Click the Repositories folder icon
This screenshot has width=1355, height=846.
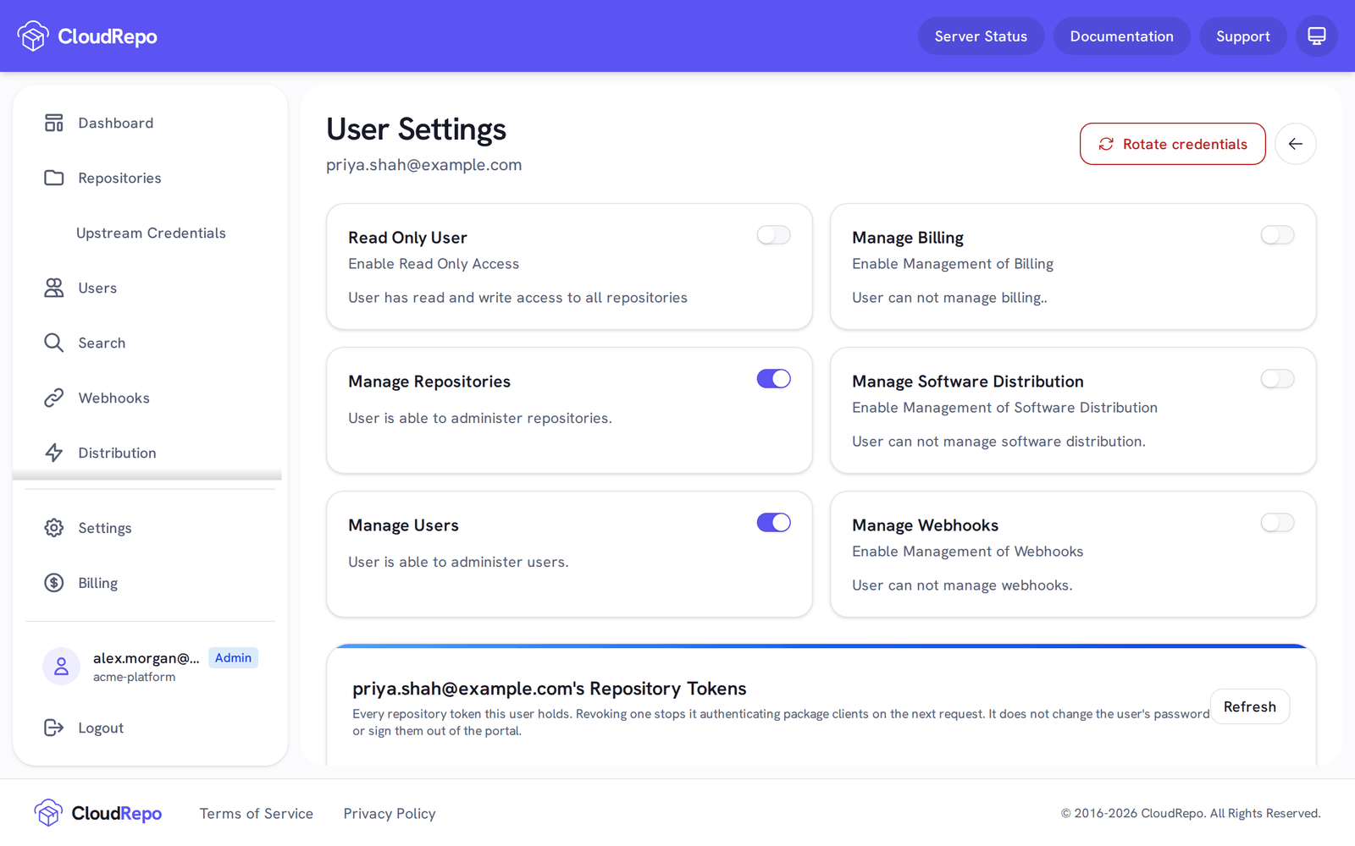[54, 178]
